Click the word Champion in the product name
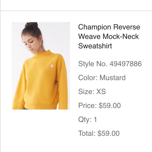152x152 pixels. 95,27
